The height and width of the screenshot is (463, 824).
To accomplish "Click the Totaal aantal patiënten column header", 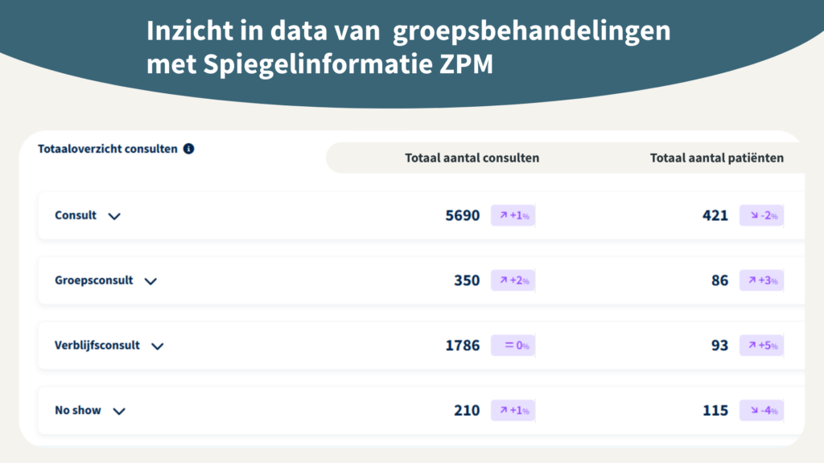I will point(716,158).
